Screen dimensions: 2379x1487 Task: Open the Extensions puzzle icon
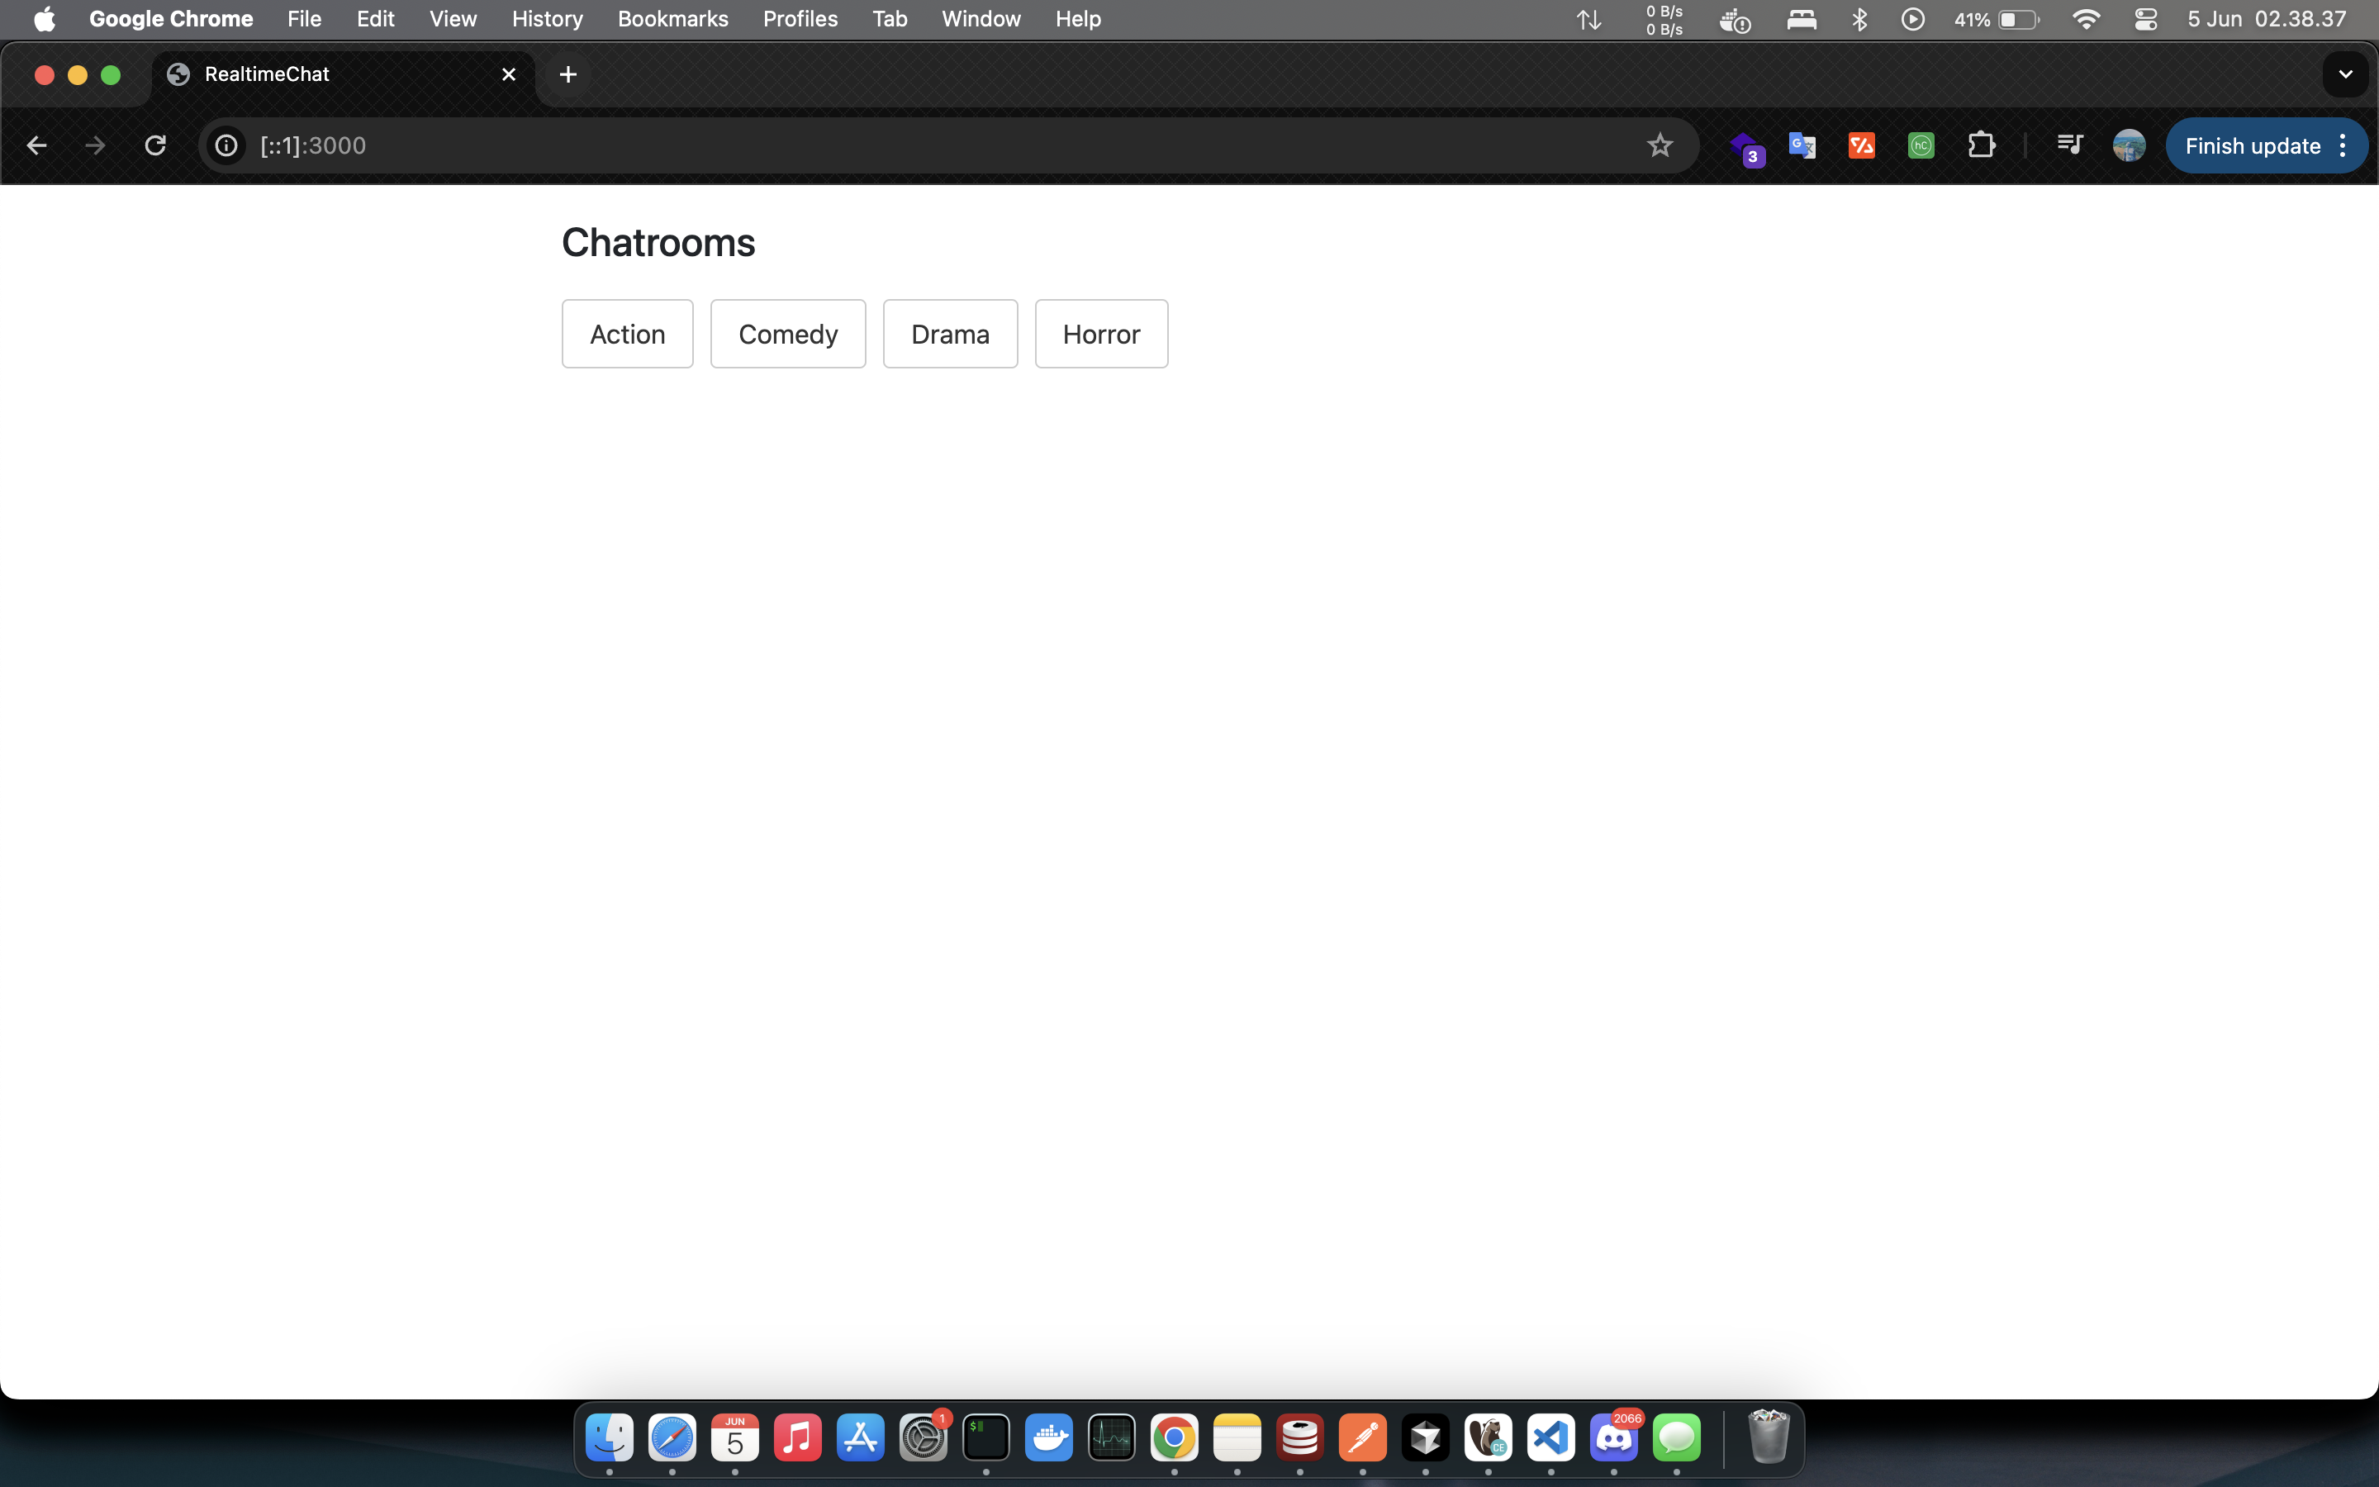1981,145
